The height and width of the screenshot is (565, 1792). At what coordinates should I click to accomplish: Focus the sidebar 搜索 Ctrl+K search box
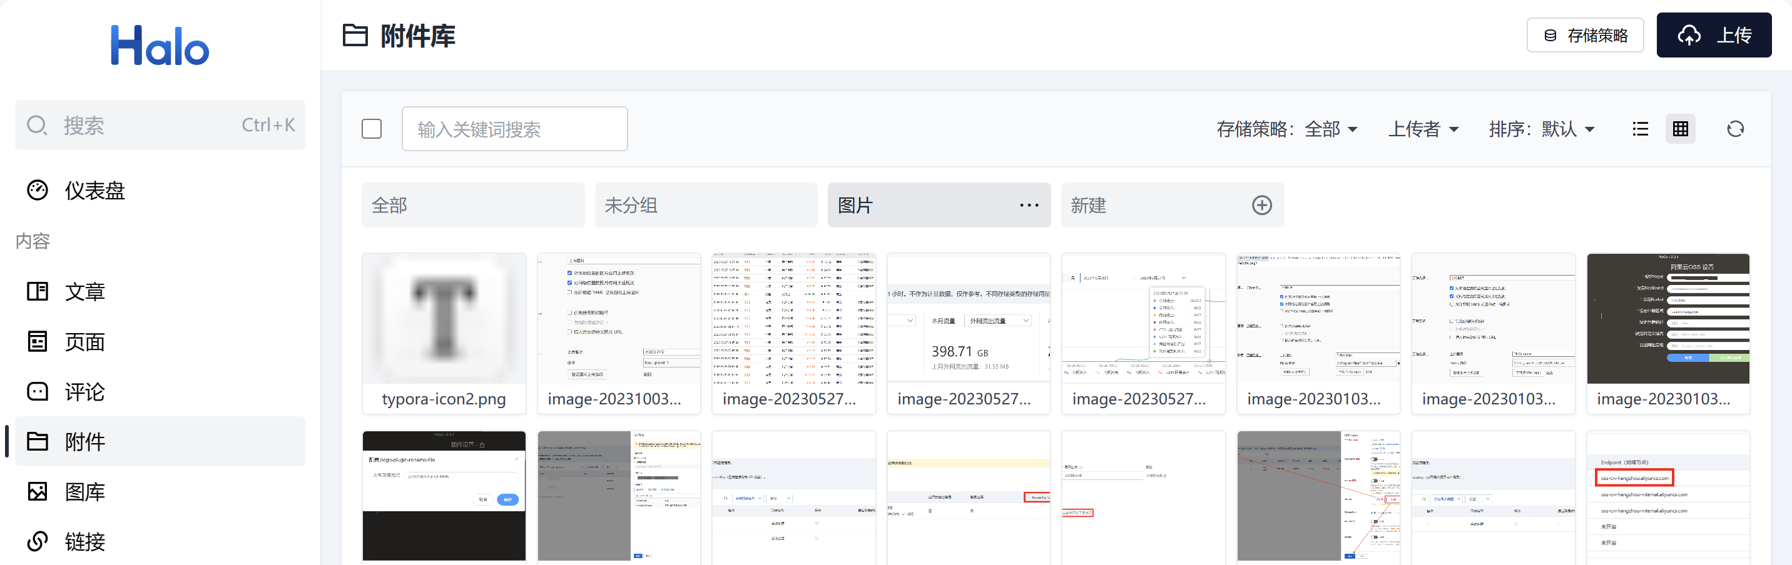coord(160,125)
